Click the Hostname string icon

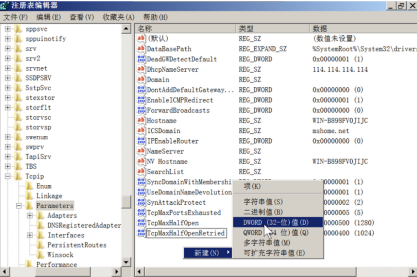pos(141,120)
